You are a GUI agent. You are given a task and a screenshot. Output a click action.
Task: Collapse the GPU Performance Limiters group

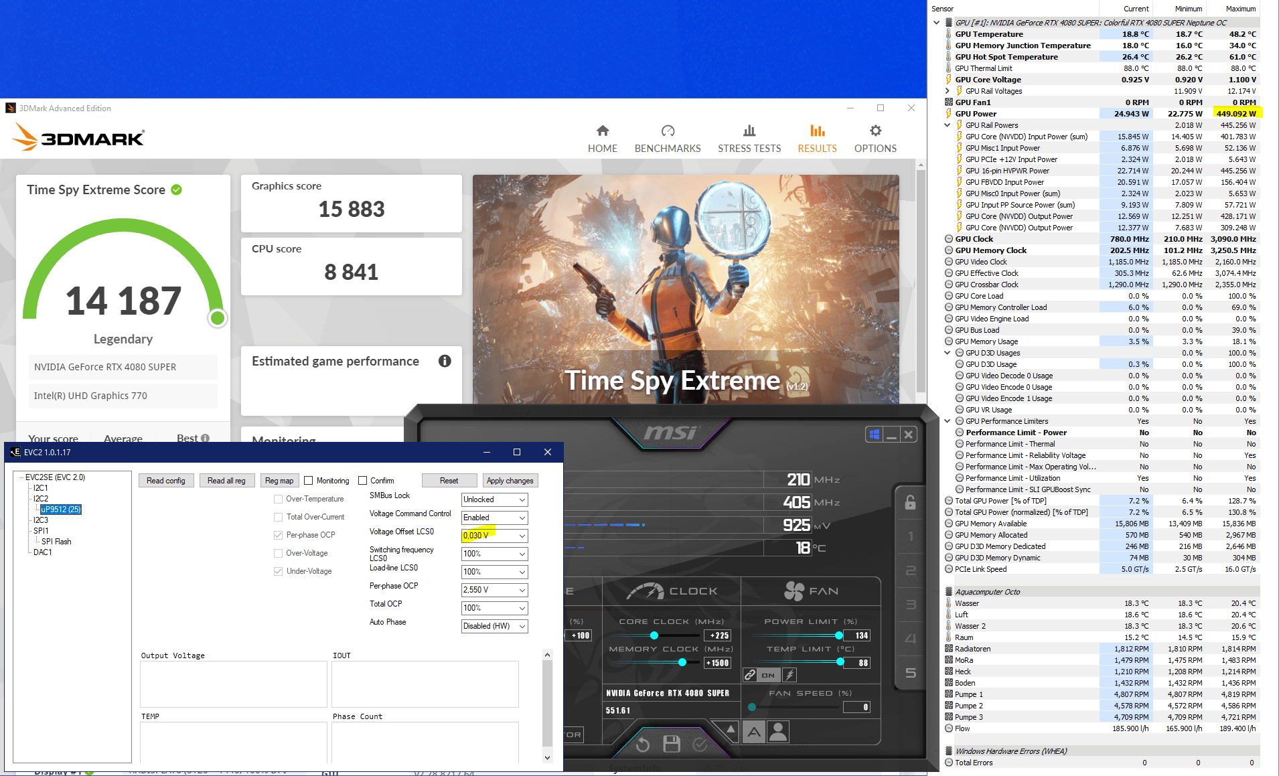pos(947,421)
